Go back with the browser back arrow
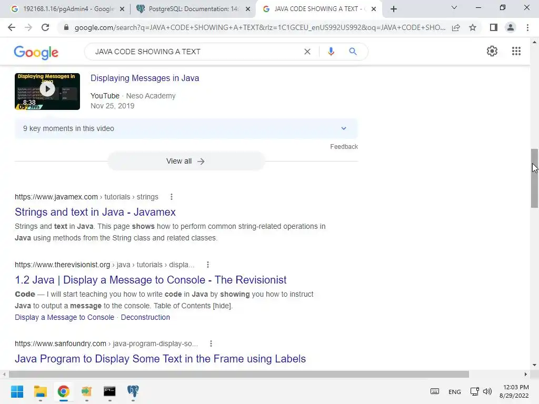The image size is (539, 404). 12,27
